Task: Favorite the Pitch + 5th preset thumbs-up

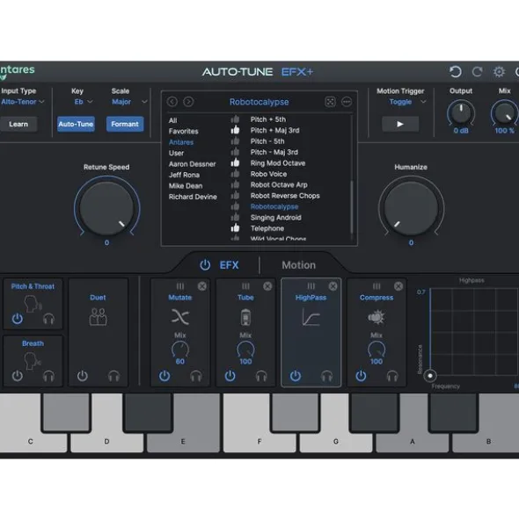Action: click(235, 119)
